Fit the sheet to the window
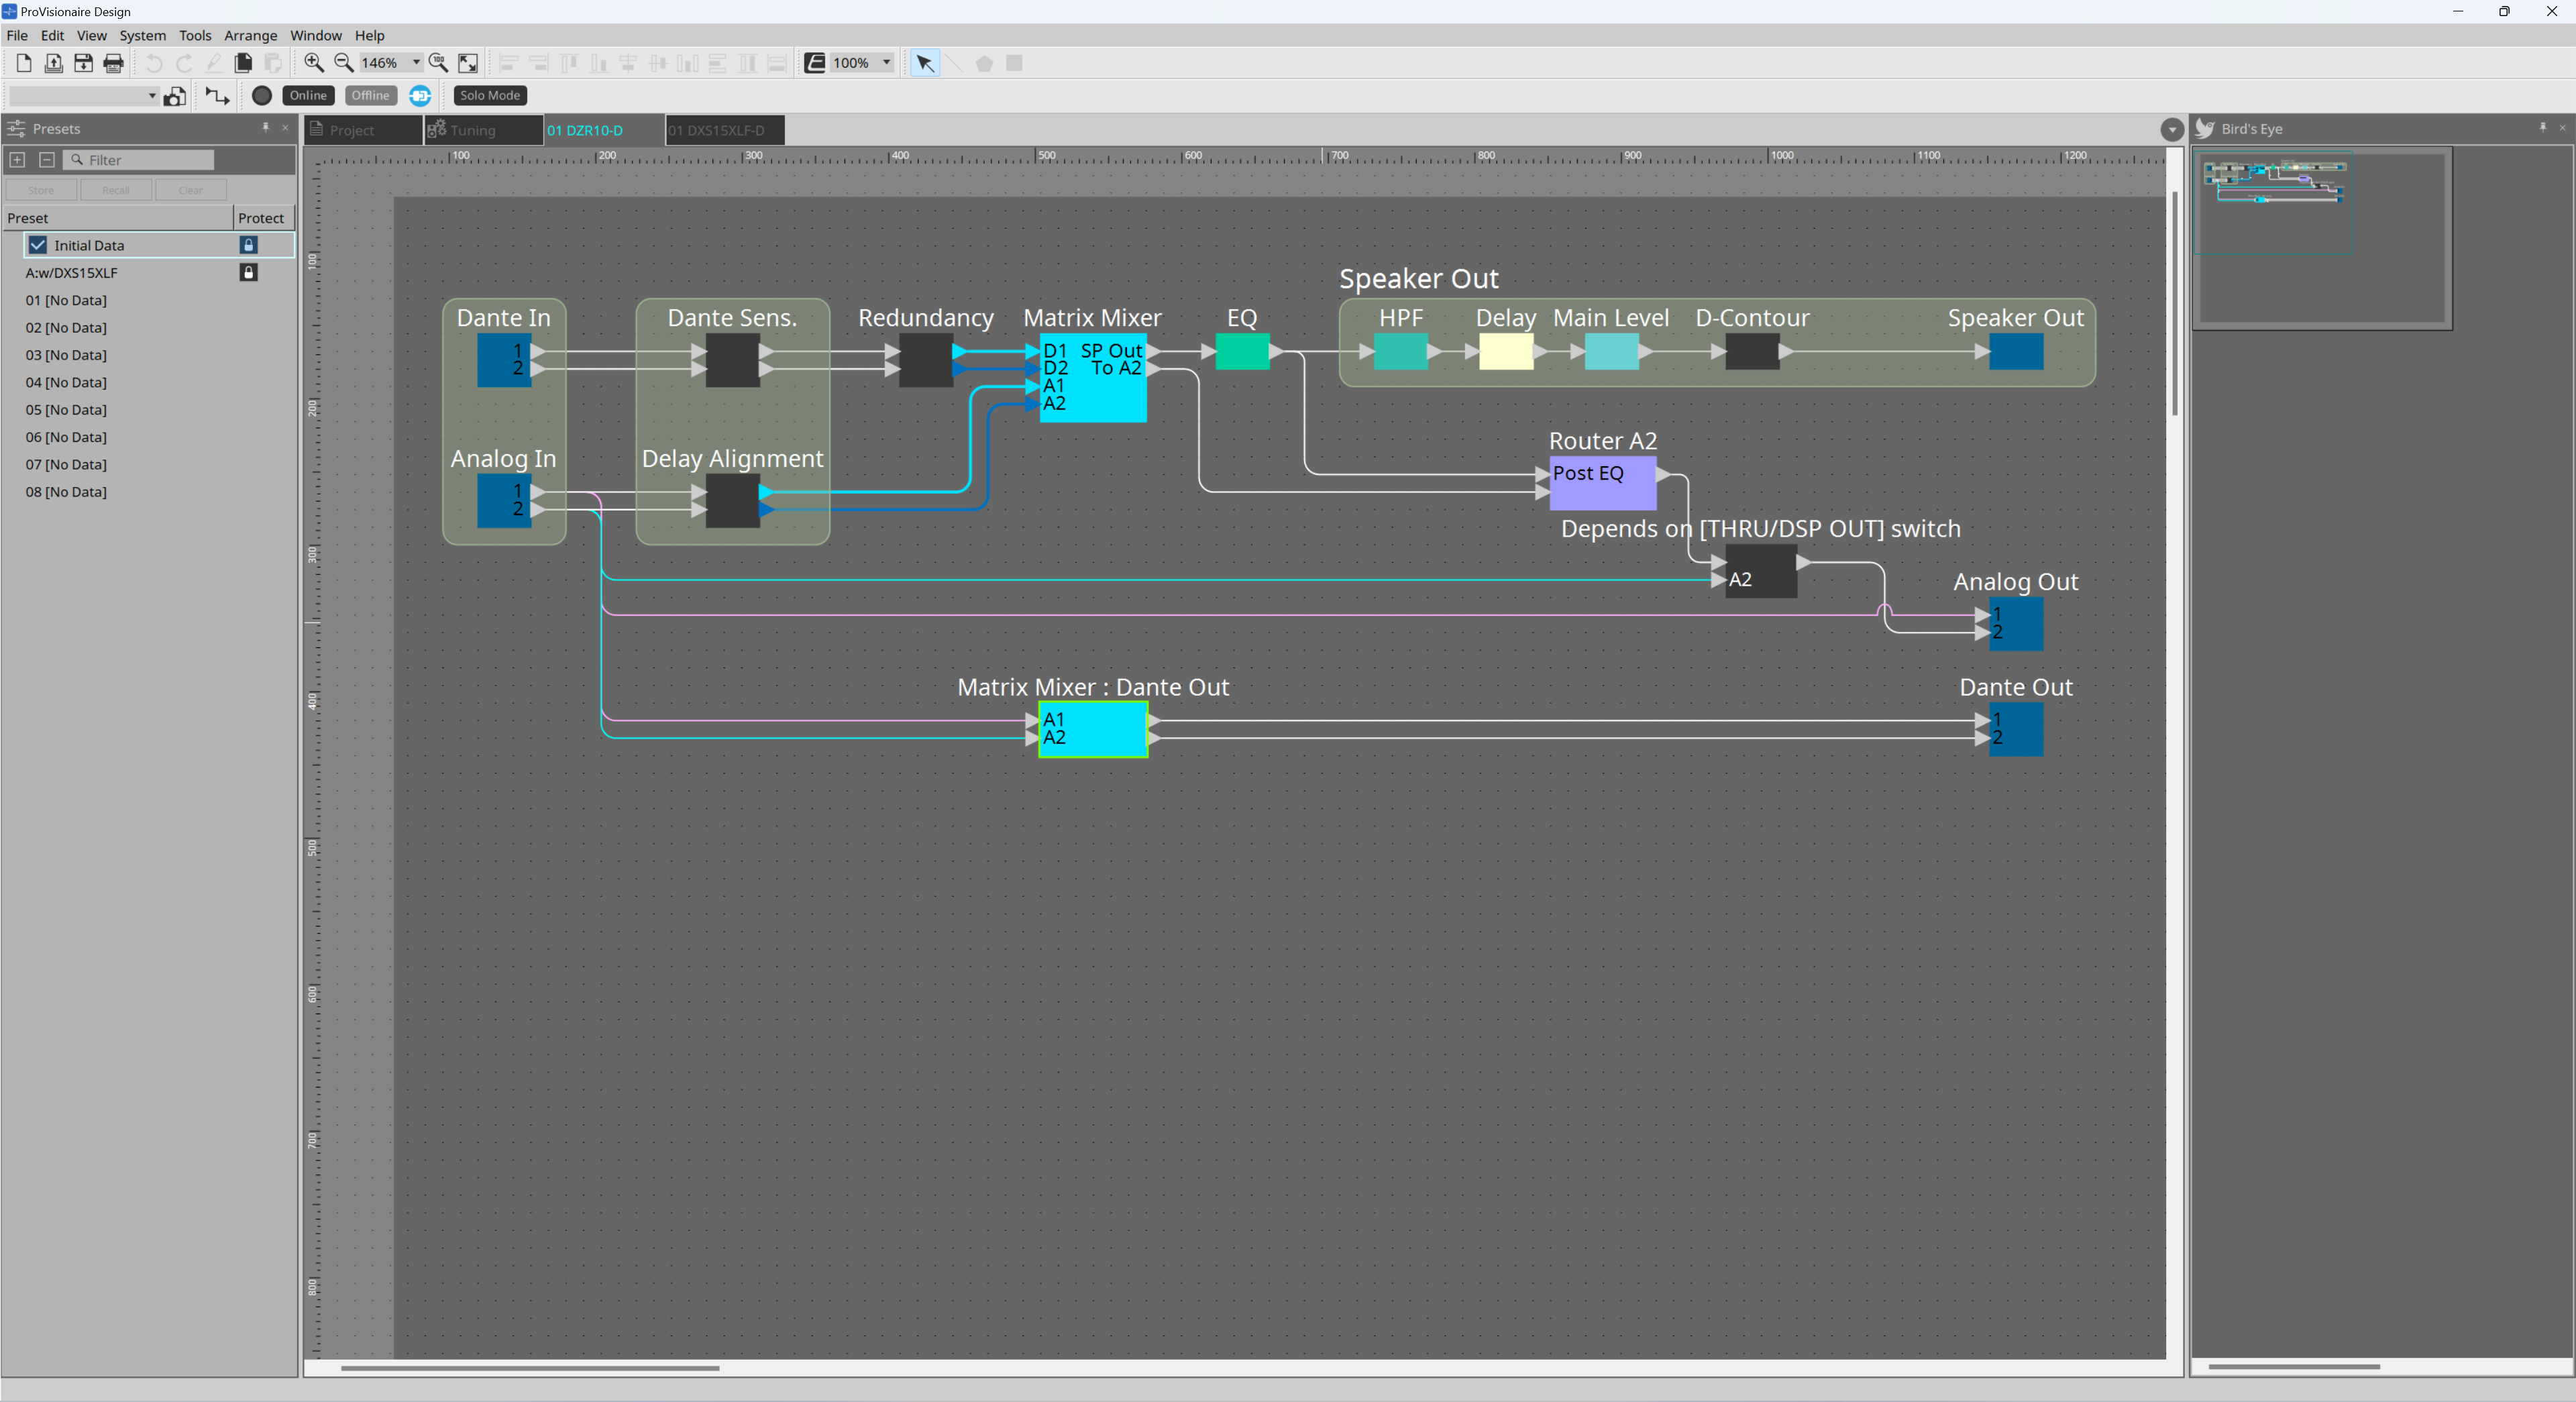This screenshot has height=1402, width=2576. tap(468, 63)
